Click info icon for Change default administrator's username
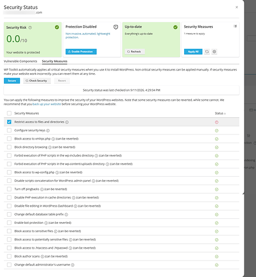 pos(72,265)
